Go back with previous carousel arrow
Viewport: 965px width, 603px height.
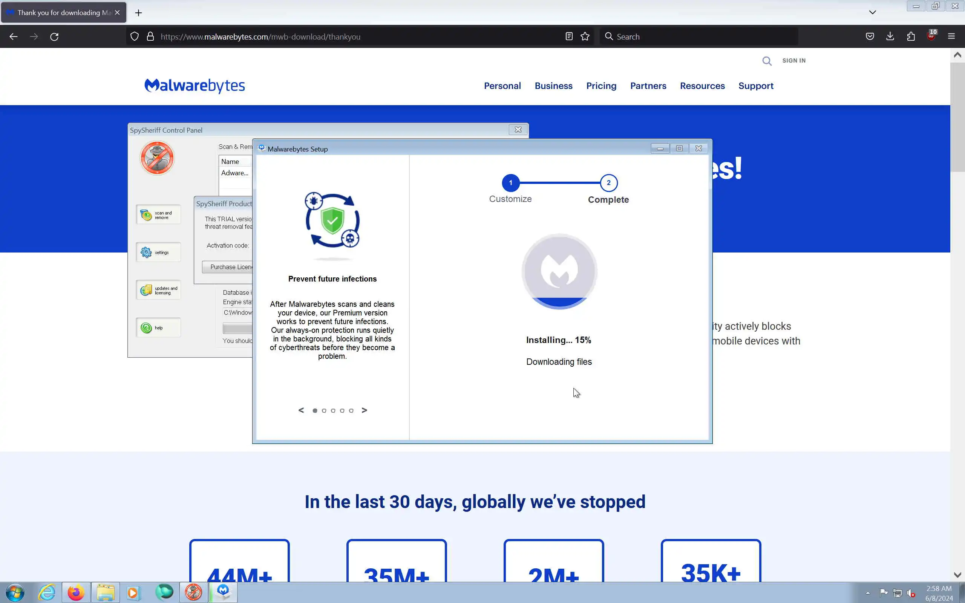(301, 410)
